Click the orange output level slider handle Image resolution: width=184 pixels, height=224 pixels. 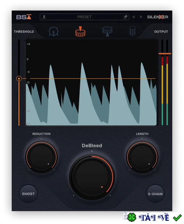coord(165,54)
